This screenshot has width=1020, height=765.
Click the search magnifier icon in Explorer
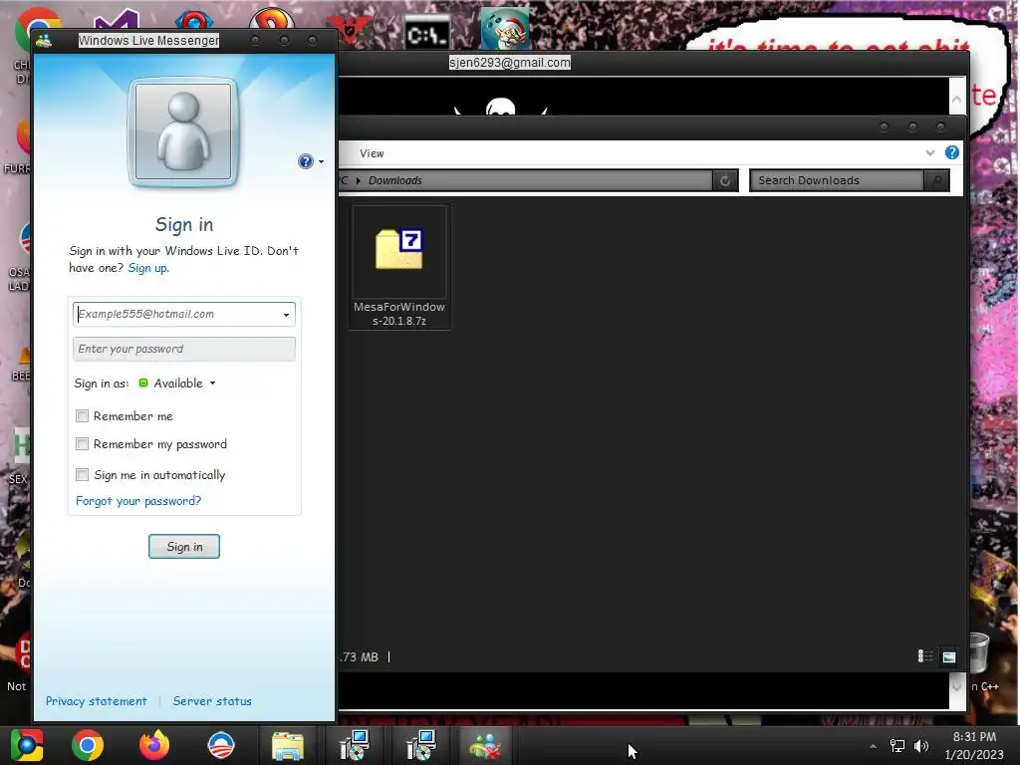point(936,181)
